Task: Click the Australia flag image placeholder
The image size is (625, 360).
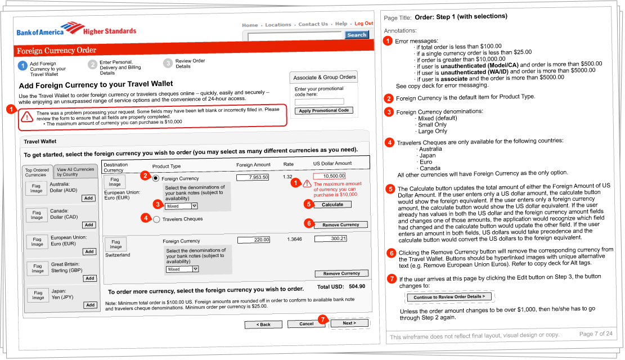Action: [36, 188]
